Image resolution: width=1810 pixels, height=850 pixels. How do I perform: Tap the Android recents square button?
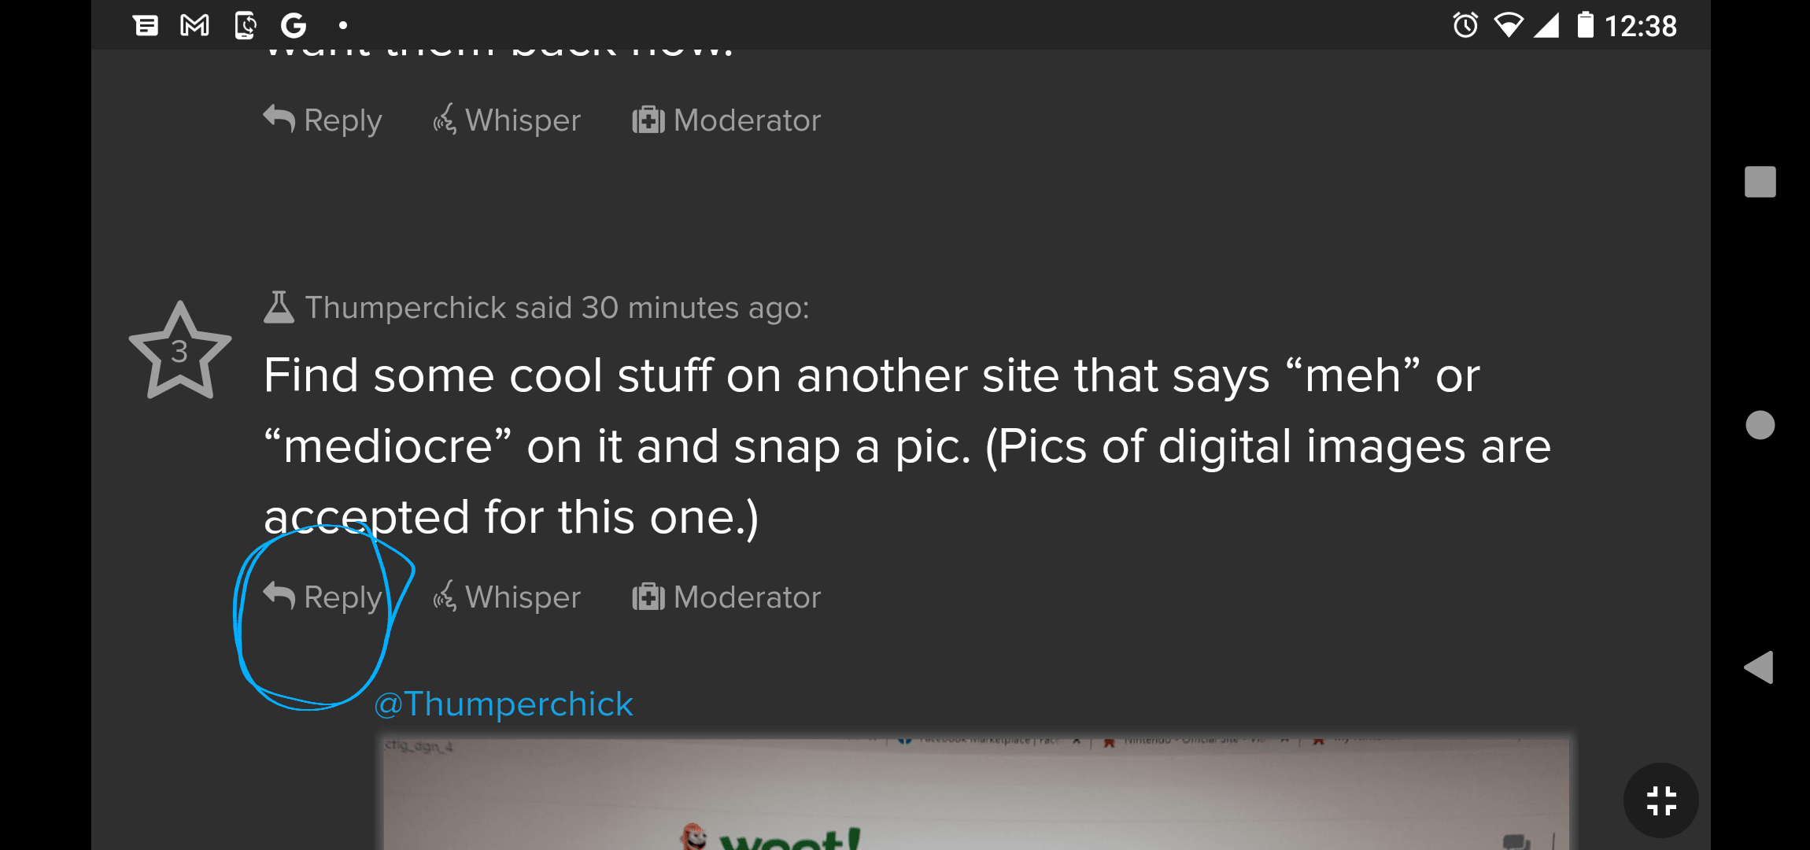[x=1760, y=182]
